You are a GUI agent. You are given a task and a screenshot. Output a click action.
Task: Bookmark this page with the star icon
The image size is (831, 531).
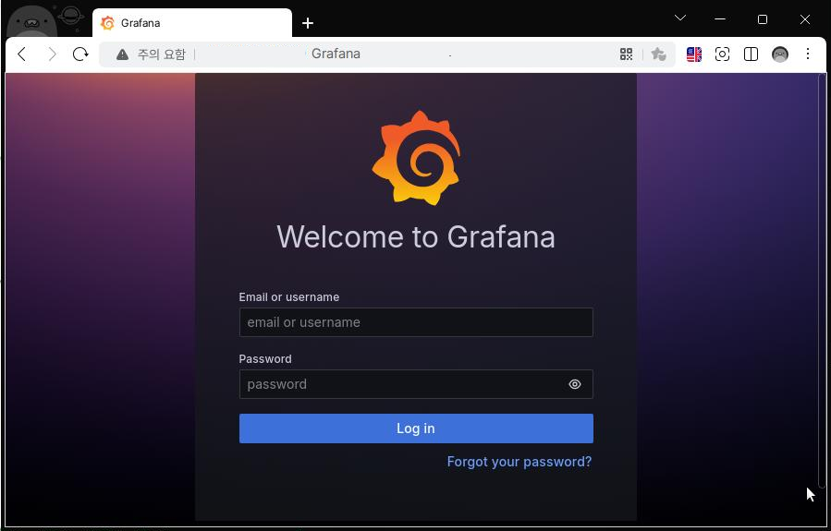pos(658,54)
